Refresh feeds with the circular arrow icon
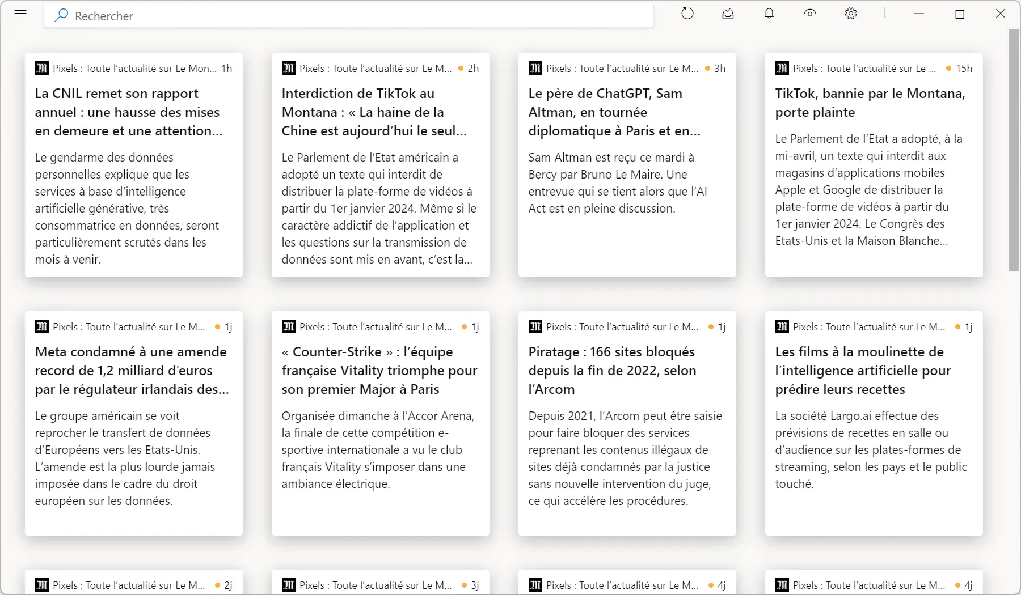Image resolution: width=1021 pixels, height=595 pixels. click(x=687, y=14)
